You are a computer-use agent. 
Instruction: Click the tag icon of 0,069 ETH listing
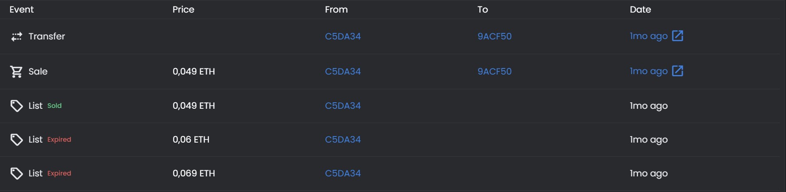coord(16,173)
